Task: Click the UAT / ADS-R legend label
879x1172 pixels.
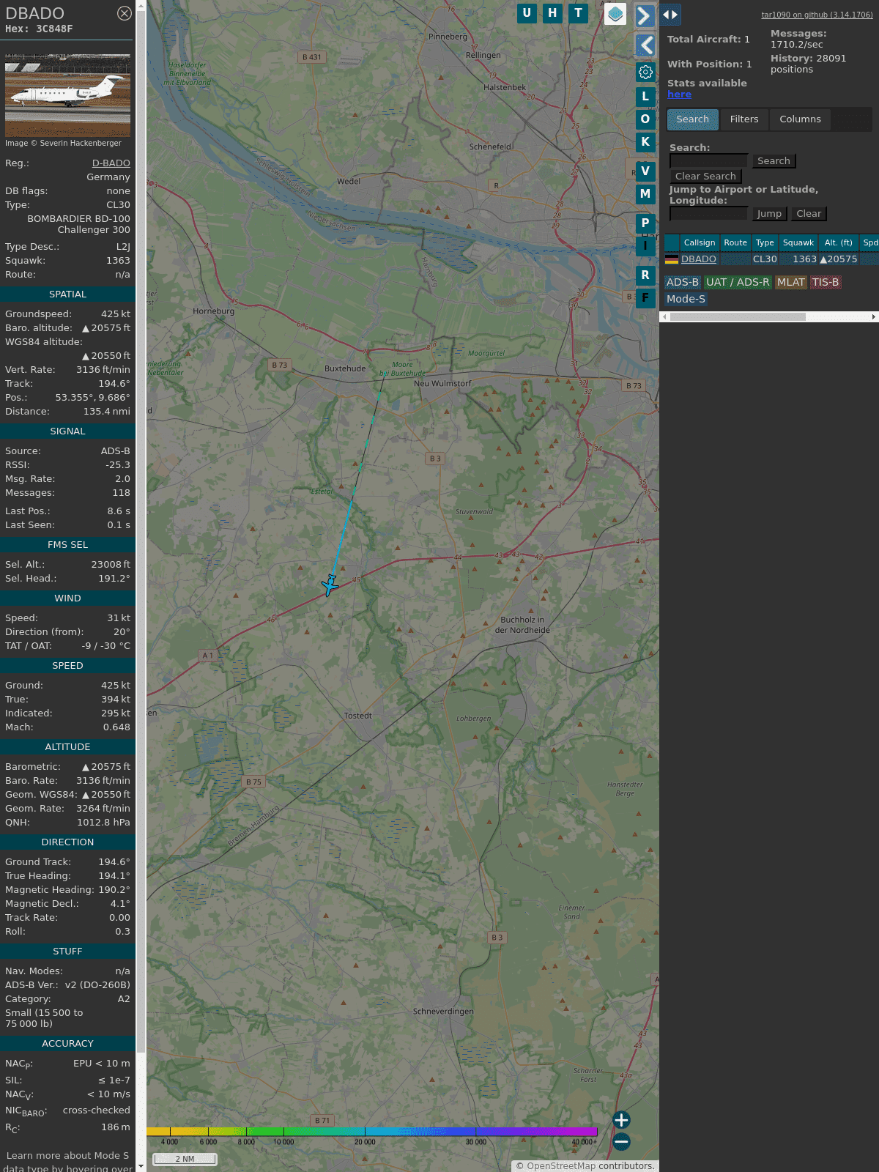Action: pos(738,283)
